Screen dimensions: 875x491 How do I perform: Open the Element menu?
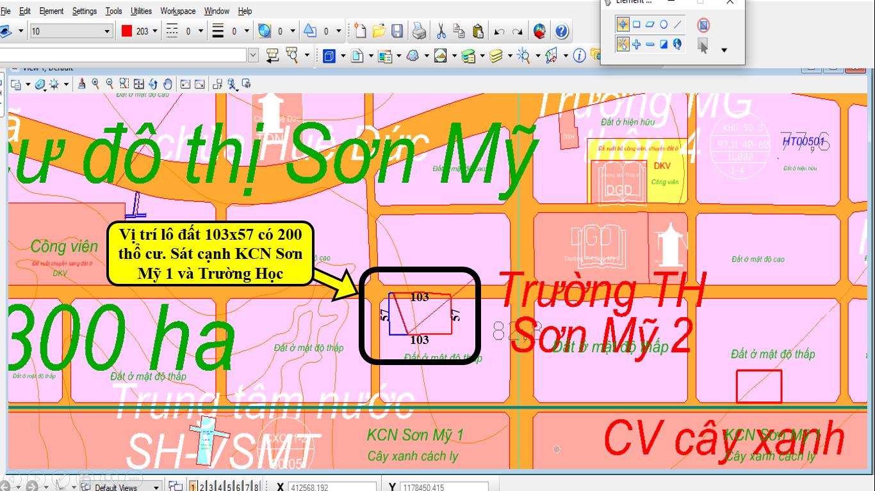[51, 11]
